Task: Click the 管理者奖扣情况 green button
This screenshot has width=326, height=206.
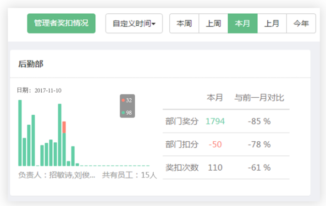Action: 61,23
